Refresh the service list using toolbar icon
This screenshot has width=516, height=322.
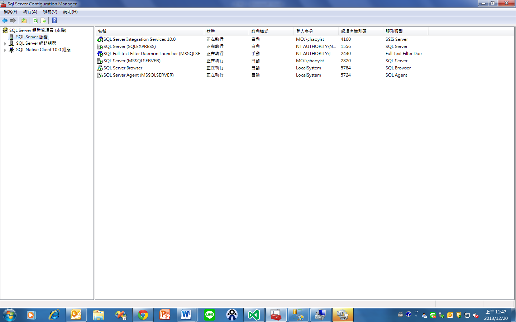tap(35, 20)
